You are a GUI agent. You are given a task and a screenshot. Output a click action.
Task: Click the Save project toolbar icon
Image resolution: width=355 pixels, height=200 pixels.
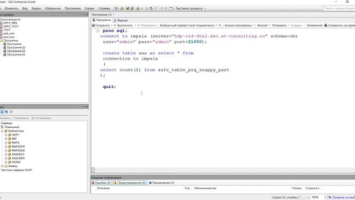128,8
